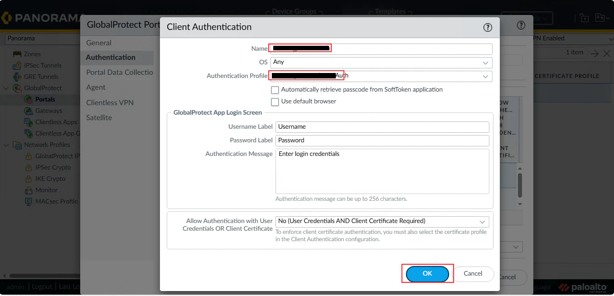Open the Authentication Profile dropdown arrow
The width and height of the screenshot is (614, 296).
coord(485,76)
